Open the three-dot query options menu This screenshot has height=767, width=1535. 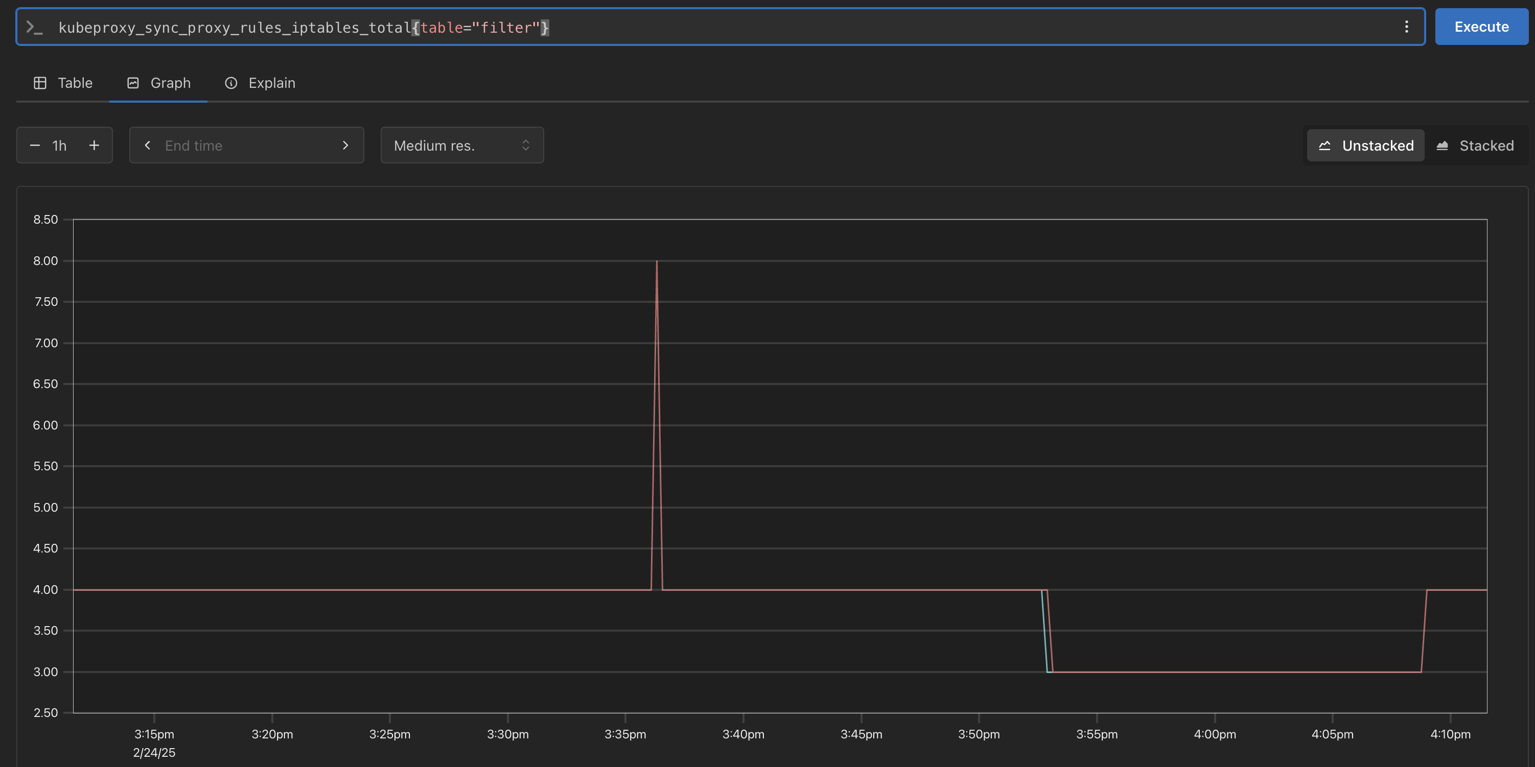point(1406,27)
